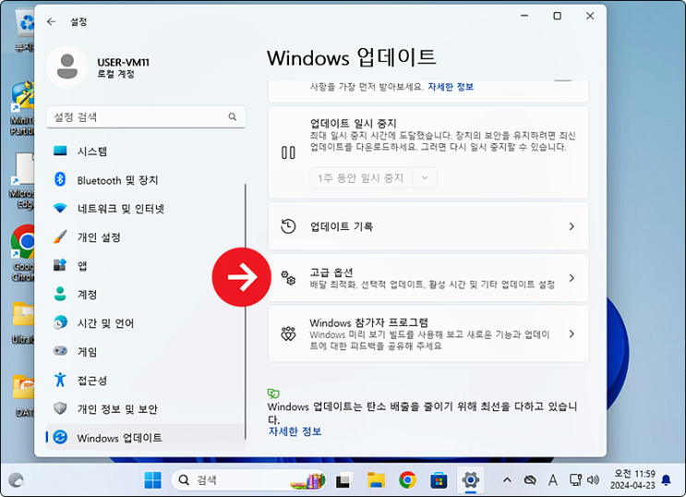
Task: Expand 고급 옵션 chevron
Action: pos(572,278)
